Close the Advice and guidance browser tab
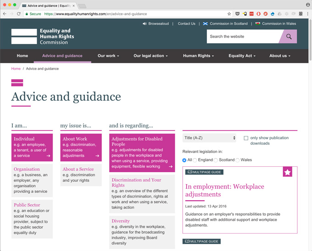312x251 pixels. pos(73,6)
